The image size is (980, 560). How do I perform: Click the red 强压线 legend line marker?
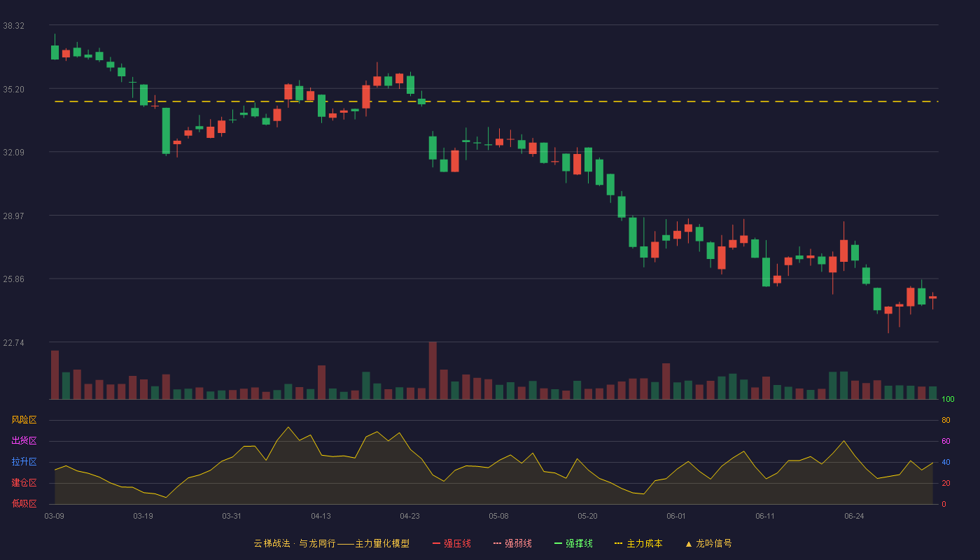point(436,543)
